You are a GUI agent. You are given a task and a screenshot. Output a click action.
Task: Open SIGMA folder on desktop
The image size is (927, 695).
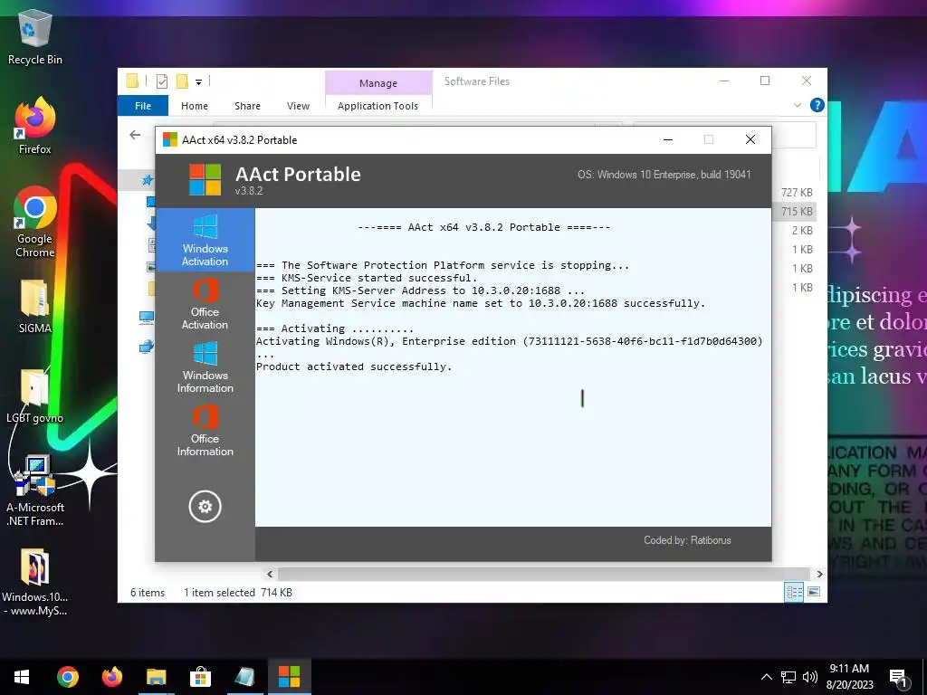(35, 306)
